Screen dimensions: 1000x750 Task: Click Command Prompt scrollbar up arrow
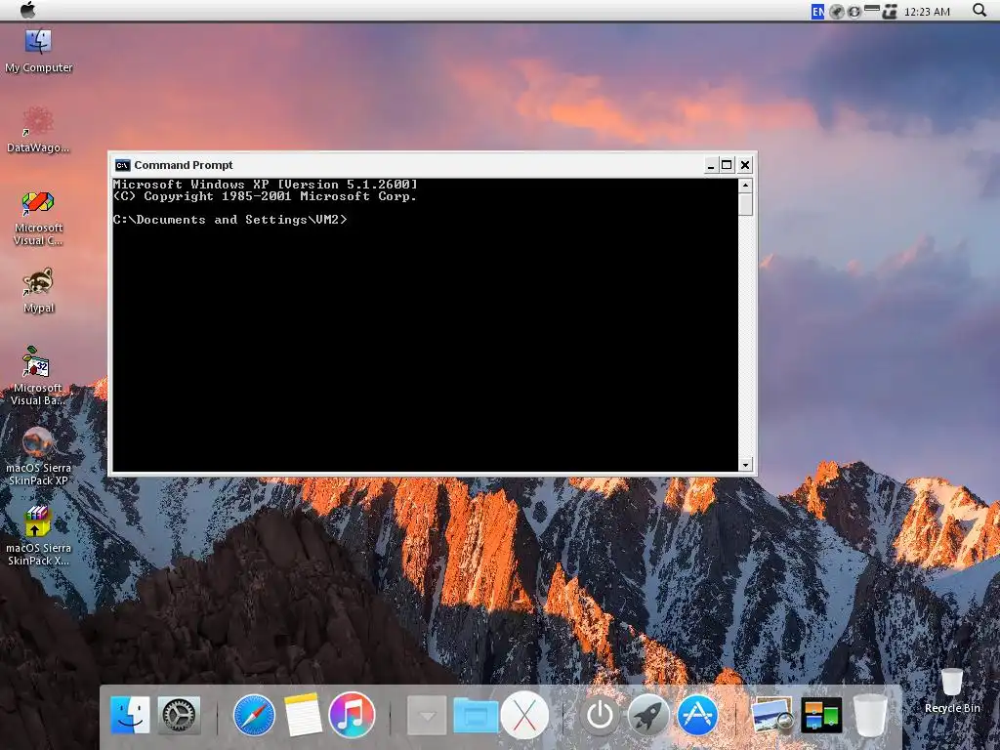click(745, 186)
